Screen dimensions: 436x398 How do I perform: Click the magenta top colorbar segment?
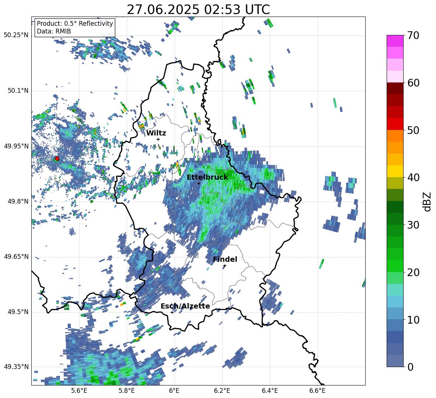(x=395, y=41)
